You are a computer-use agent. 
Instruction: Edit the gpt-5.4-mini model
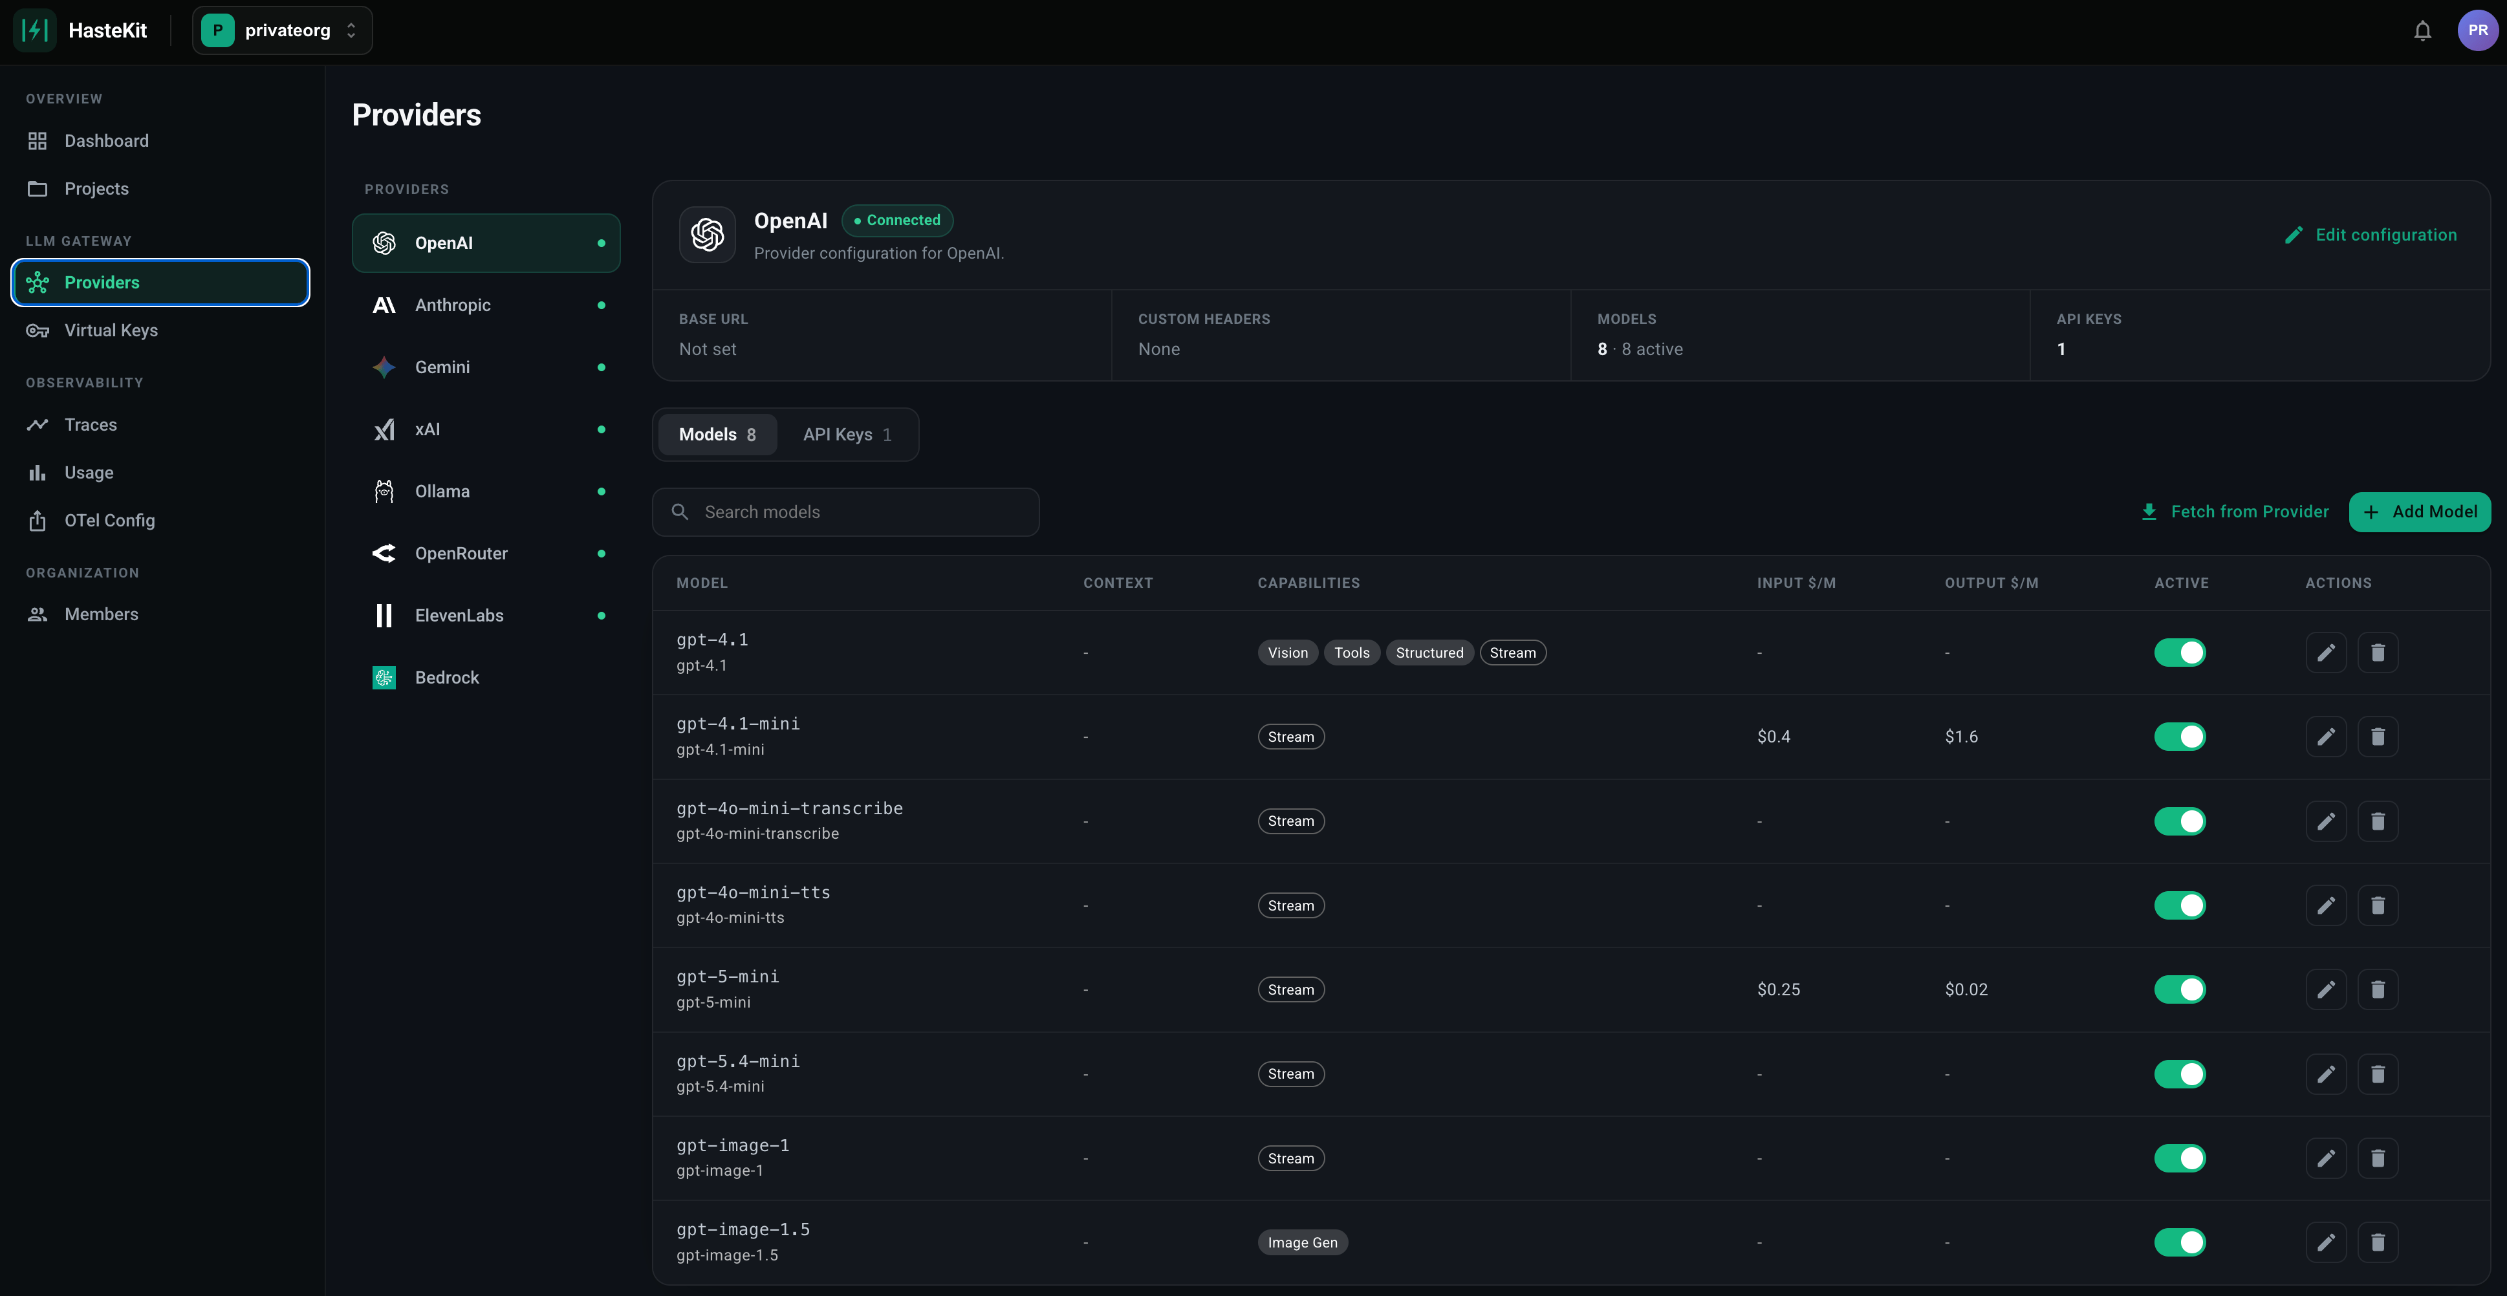click(2326, 1074)
